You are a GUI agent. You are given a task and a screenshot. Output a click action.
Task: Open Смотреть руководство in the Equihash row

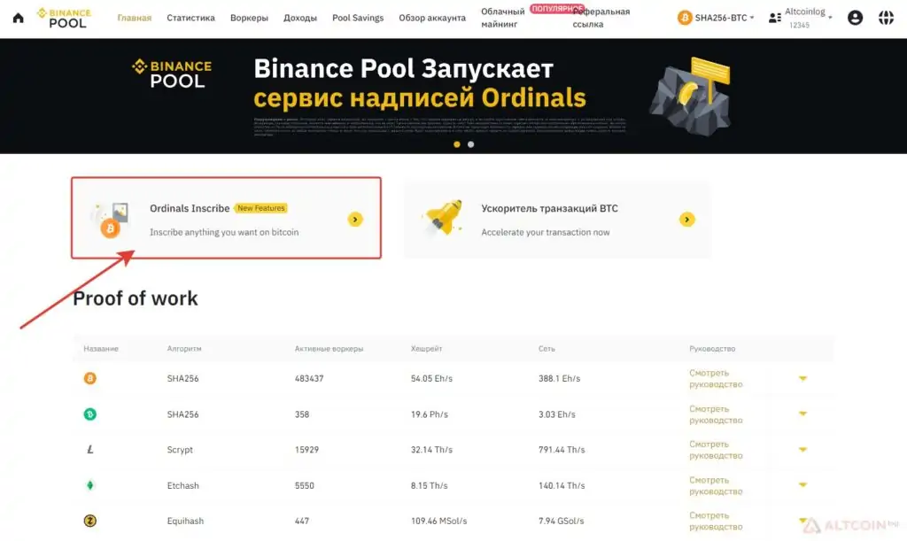pyautogui.click(x=716, y=521)
